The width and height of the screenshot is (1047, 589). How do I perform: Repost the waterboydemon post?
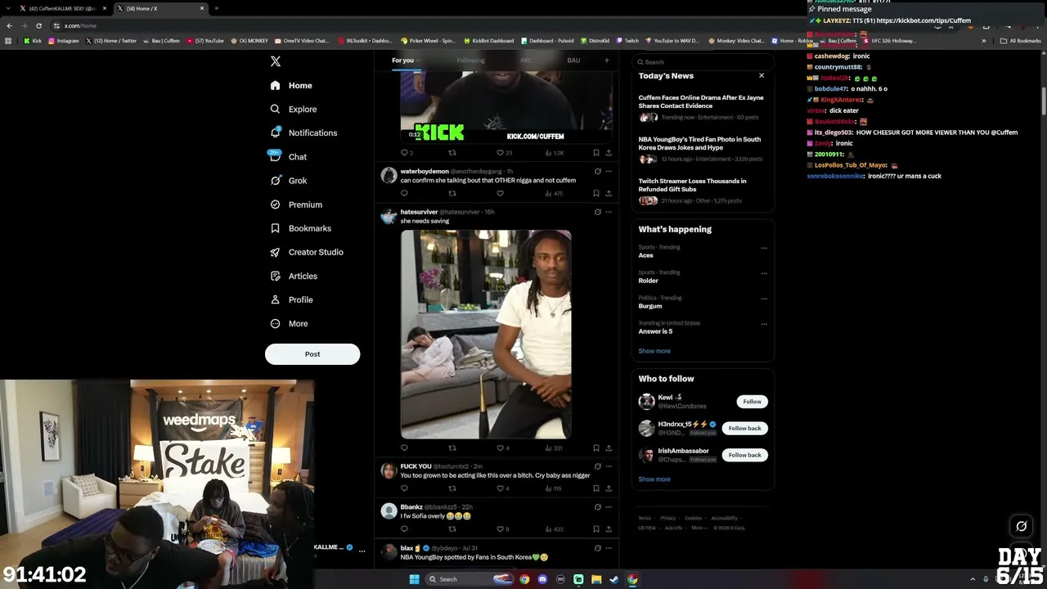click(452, 194)
